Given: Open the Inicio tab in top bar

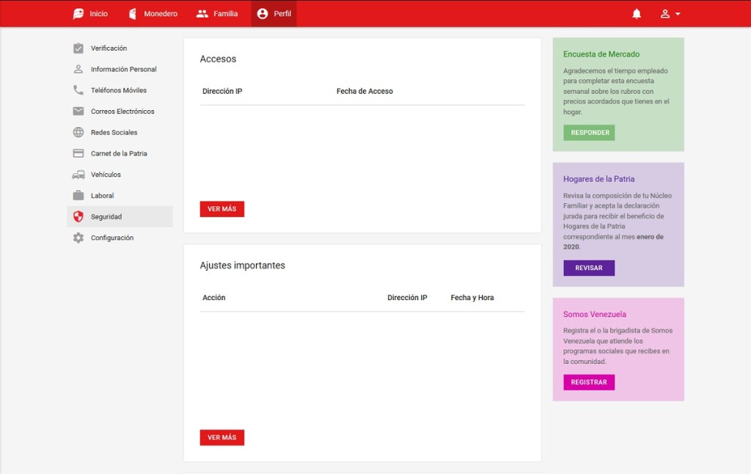Looking at the screenshot, I should 90,14.
